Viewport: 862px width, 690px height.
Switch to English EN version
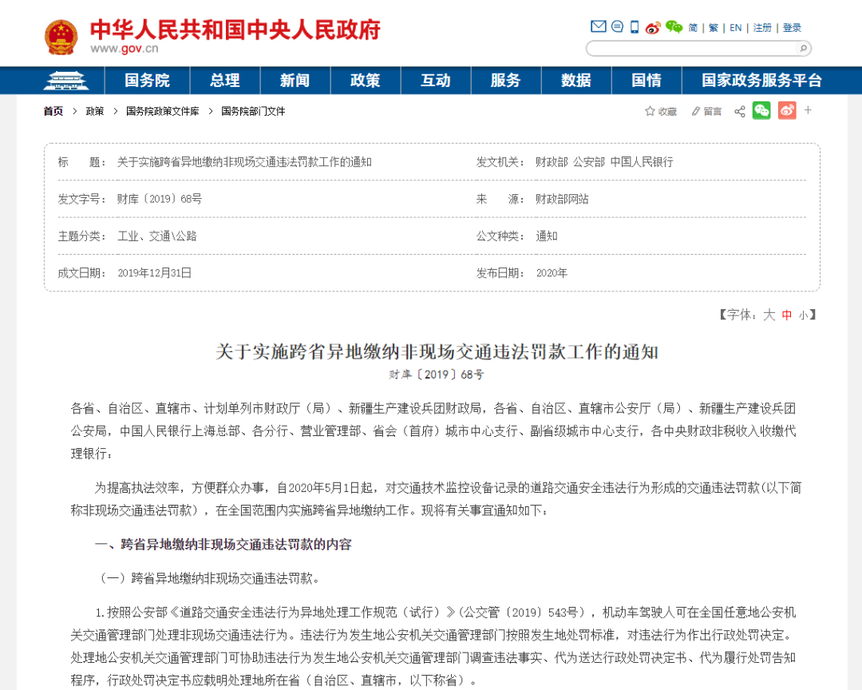736,27
